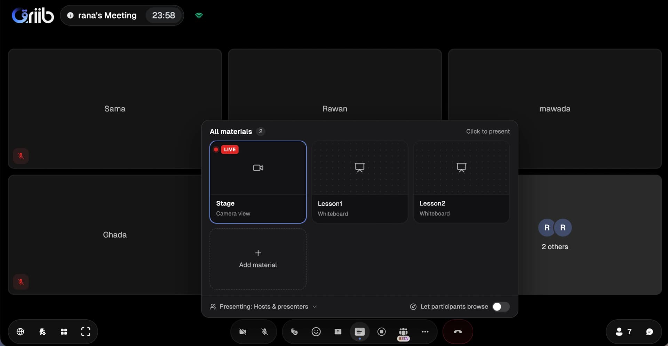The height and width of the screenshot is (346, 668).
Task: Present the Lesson1 whiteboard
Action: coord(360,182)
